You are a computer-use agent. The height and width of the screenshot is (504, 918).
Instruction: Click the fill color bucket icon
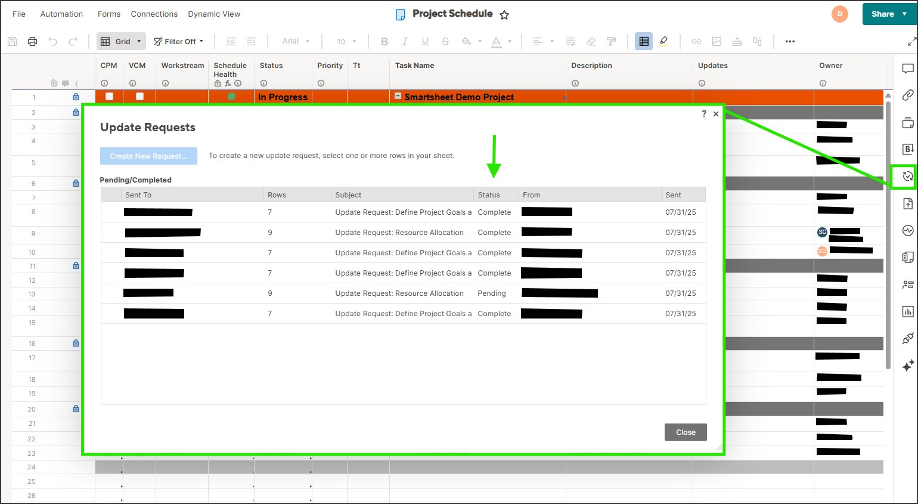click(467, 41)
